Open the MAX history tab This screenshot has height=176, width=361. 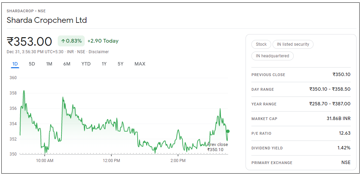click(140, 64)
